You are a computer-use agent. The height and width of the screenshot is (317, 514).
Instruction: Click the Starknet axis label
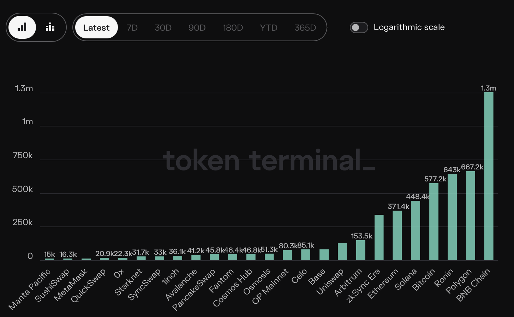tap(128, 282)
